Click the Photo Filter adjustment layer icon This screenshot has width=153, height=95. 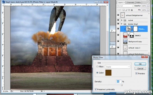[128, 29]
